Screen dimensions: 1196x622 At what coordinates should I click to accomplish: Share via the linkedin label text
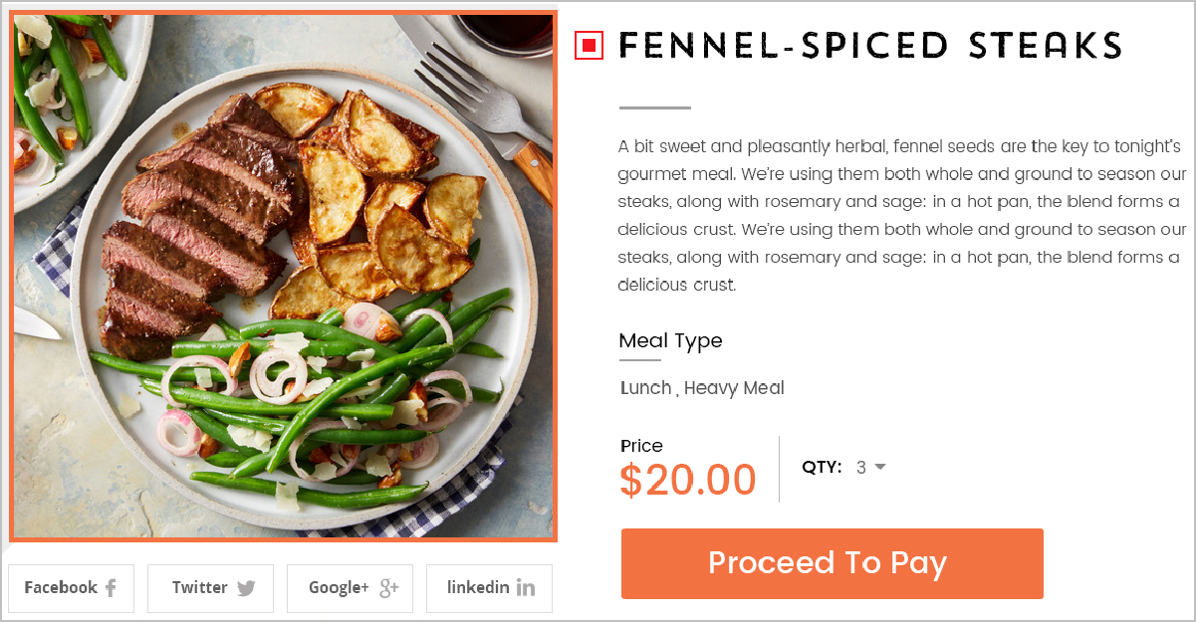pyautogui.click(x=478, y=587)
